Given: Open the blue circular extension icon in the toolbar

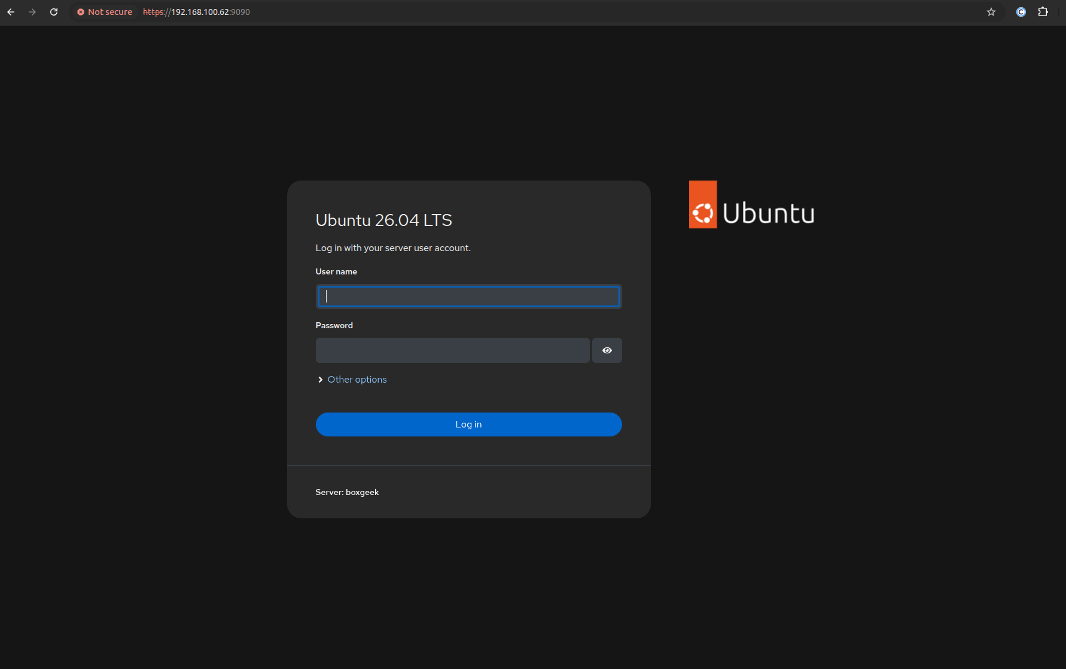Looking at the screenshot, I should point(1021,12).
